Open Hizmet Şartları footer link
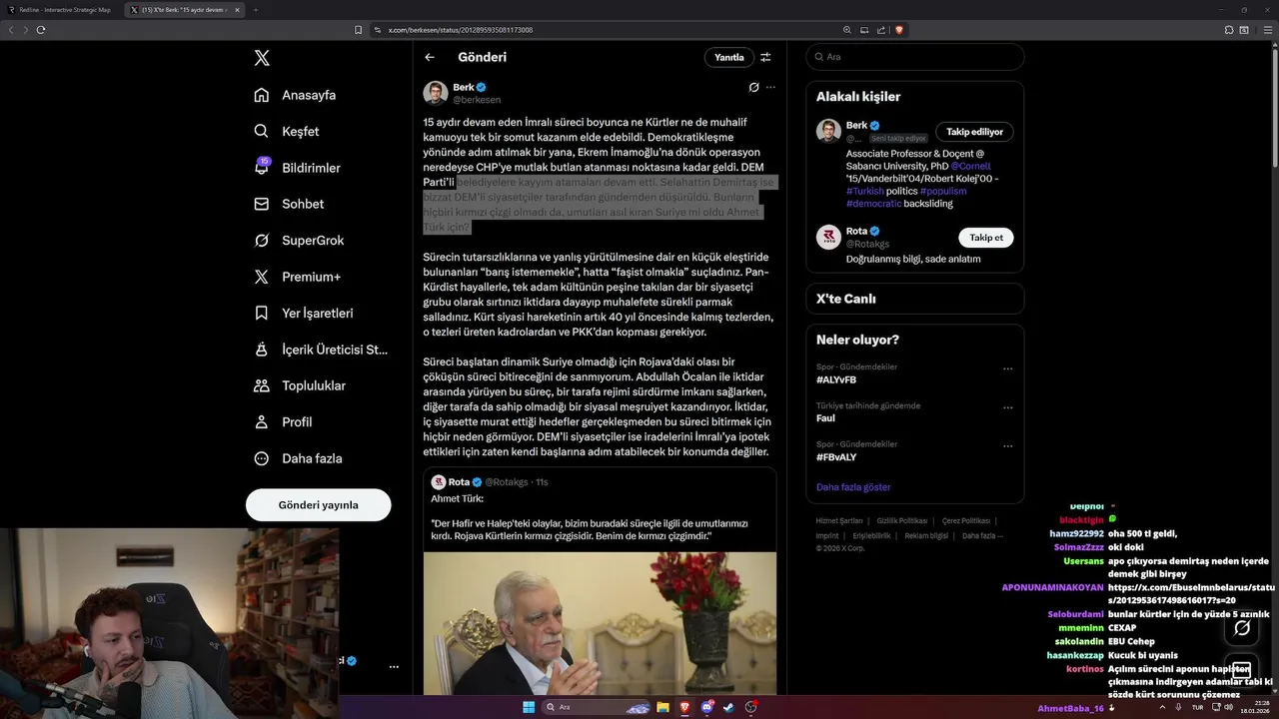 click(839, 521)
